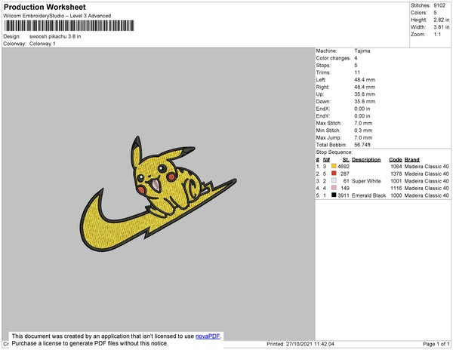Click the Width value 3.81 in

[x=441, y=27]
